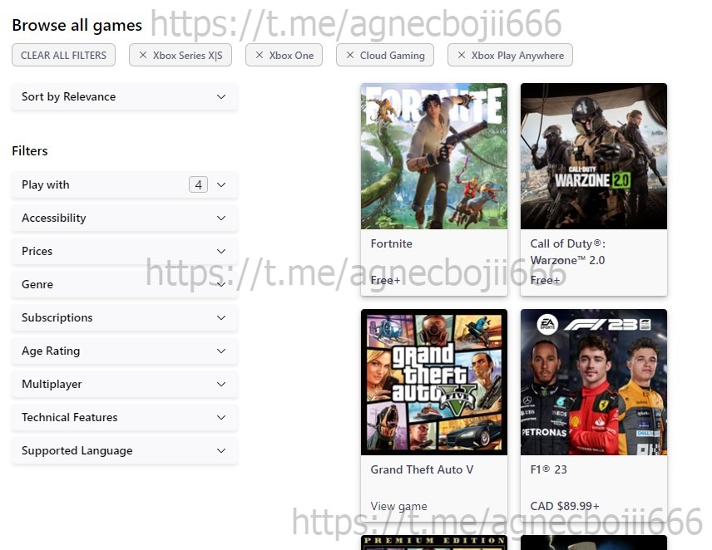
Task: Open the Premium Edition game thumbnail
Action: (x=434, y=543)
